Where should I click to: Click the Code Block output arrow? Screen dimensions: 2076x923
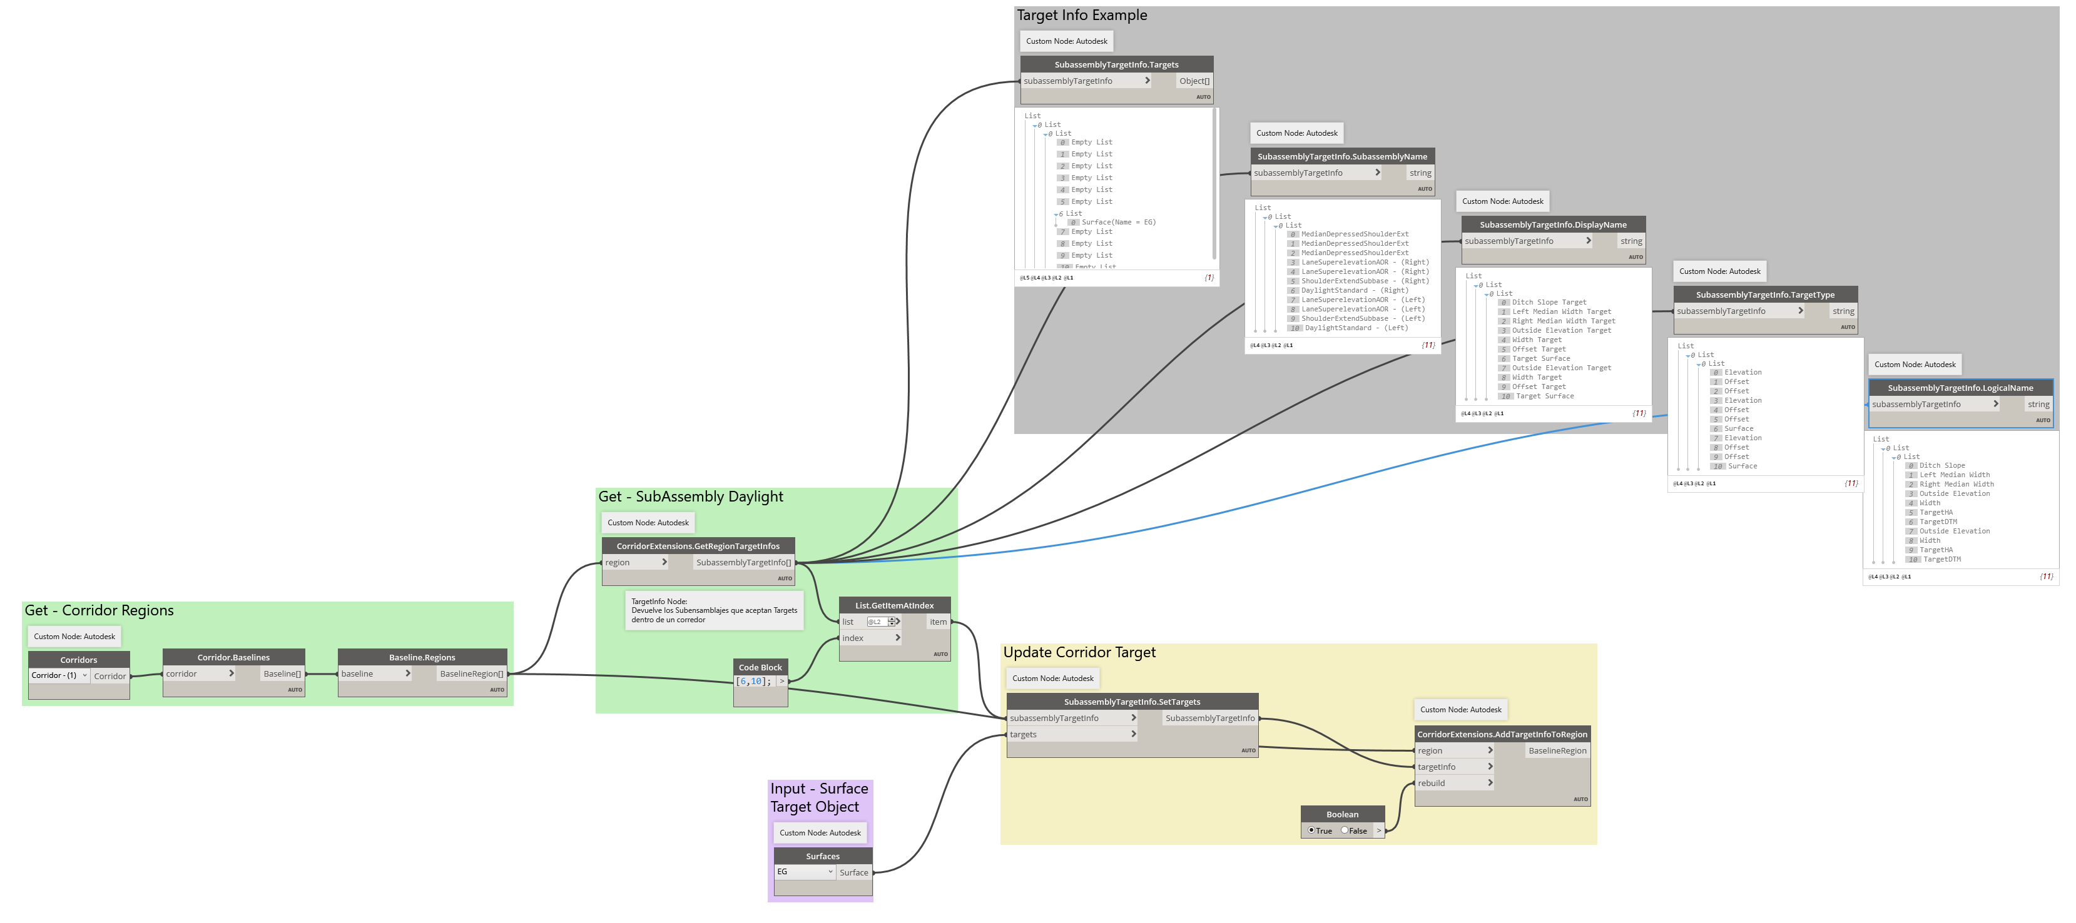click(x=781, y=682)
